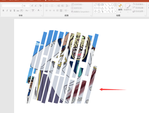
Task: Toggle Underline formatting button
Action: point(10,10)
